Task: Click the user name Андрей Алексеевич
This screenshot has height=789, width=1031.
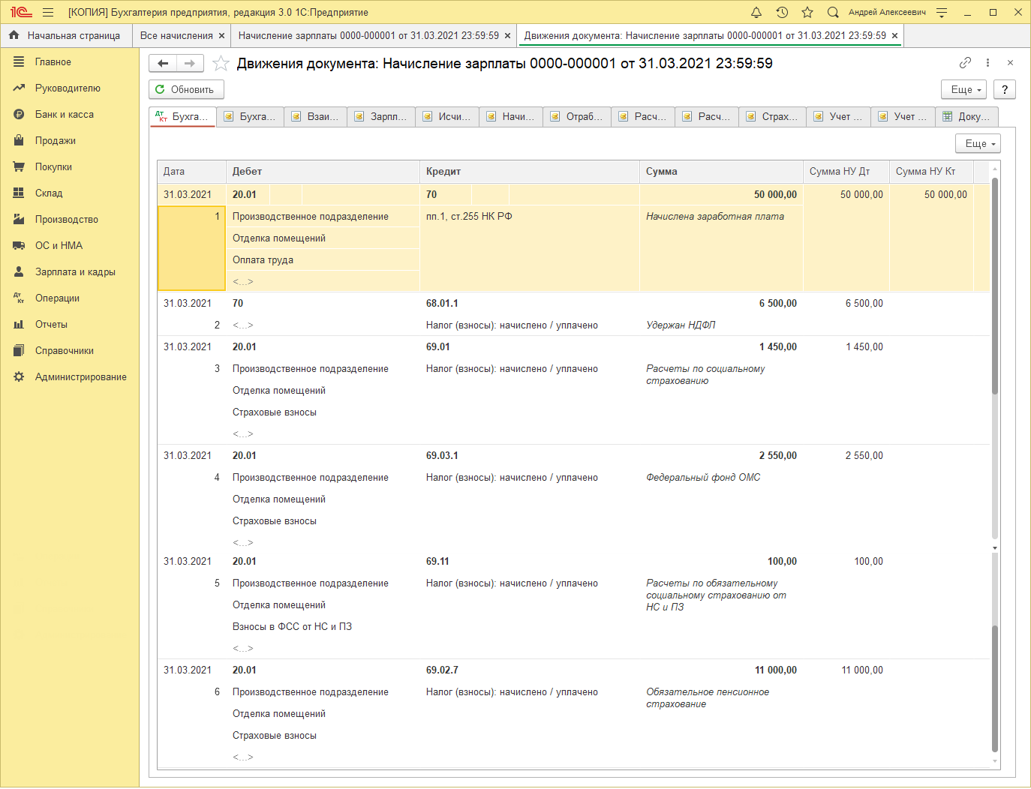Action: tap(887, 12)
